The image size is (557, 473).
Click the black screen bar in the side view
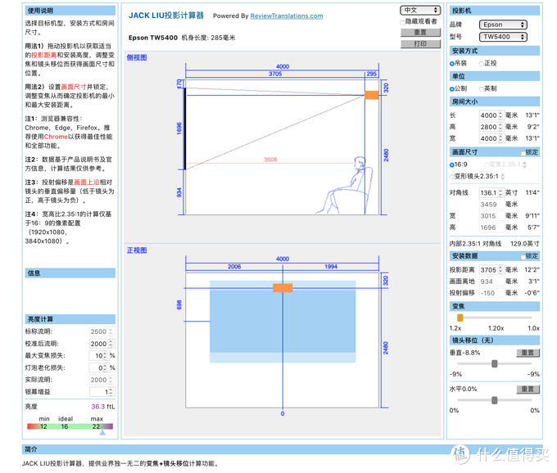[185, 128]
